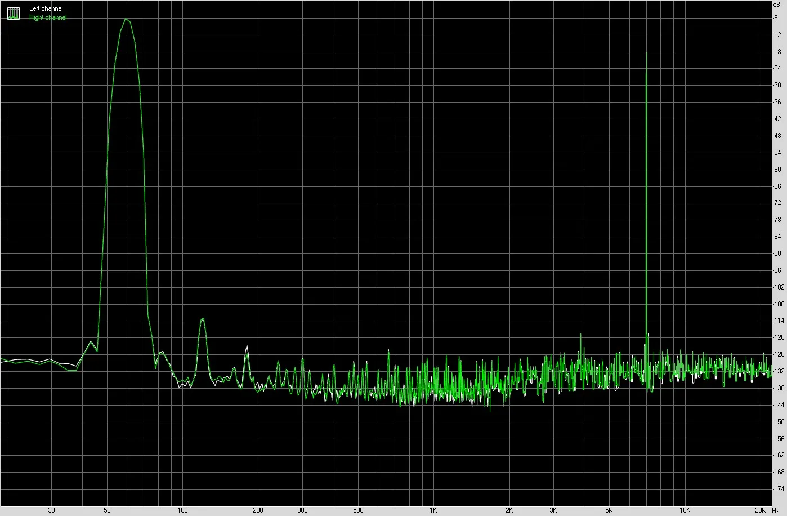787x516 pixels.
Task: Click the 10K frequency axis label
Action: click(x=684, y=510)
